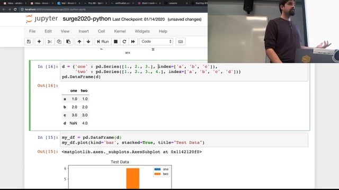The width and height of the screenshot is (339, 190).
Task: Click row index 'a' in the dataframe
Action: coord(65,99)
